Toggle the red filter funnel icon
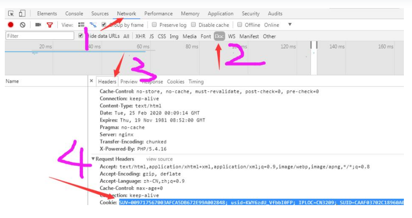This screenshot has height=218, width=412. (x=50, y=25)
